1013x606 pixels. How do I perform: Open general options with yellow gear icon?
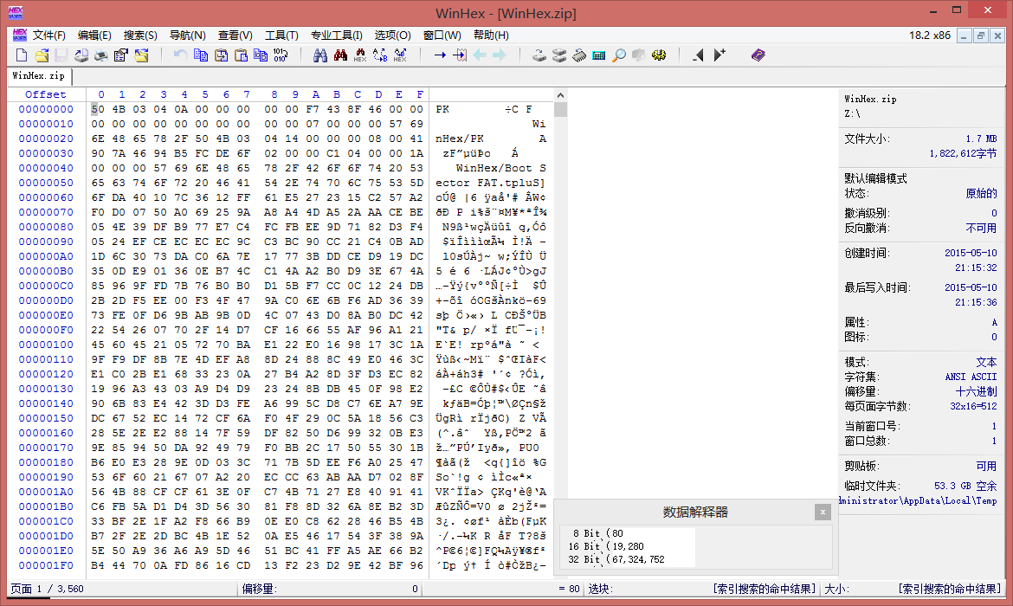pyautogui.click(x=659, y=55)
